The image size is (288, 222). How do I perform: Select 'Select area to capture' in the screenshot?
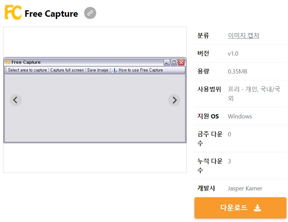28,70
